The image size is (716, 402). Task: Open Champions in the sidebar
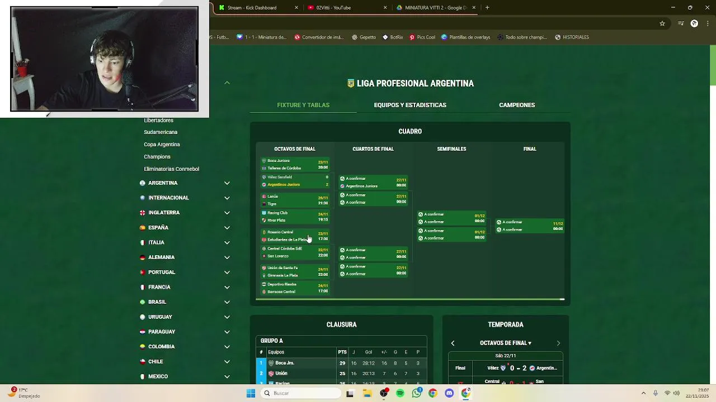coord(157,157)
